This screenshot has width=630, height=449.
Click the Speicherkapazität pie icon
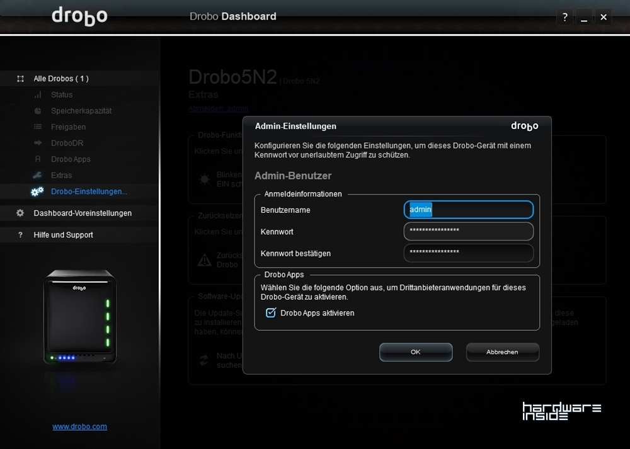38,111
